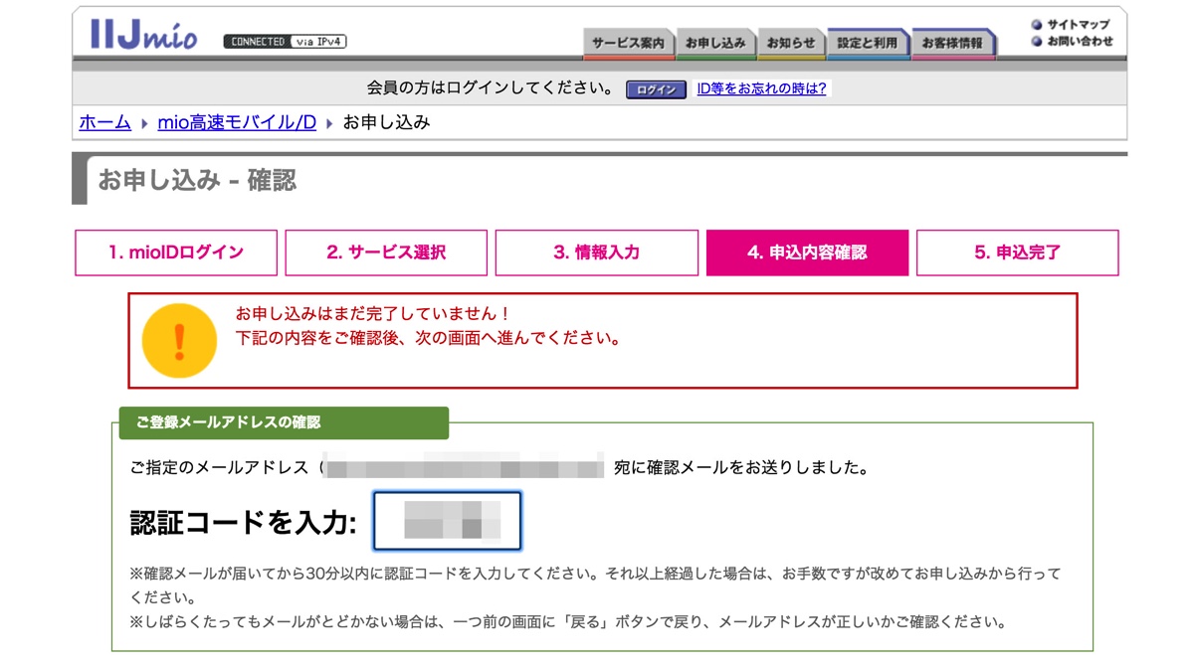The image size is (1194, 665).
Task: Switch to the お申し込み tab
Action: (714, 44)
